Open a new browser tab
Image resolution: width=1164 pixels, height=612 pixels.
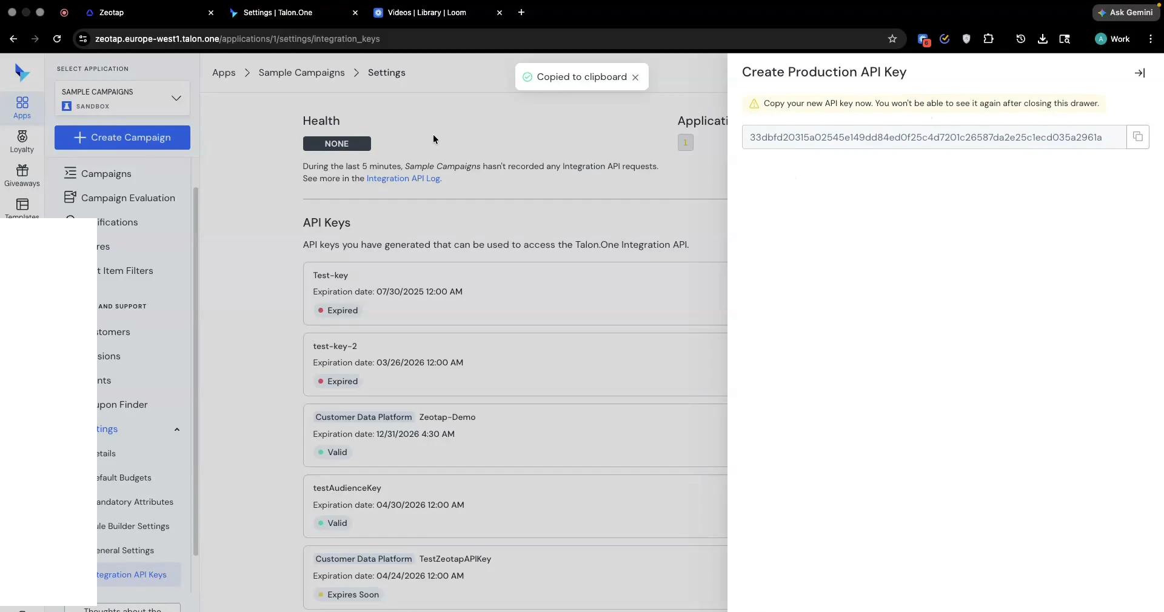521,12
